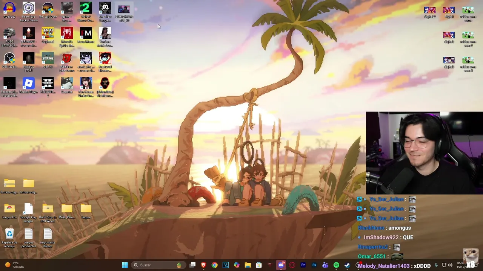Open the Juegos Friv folder
The height and width of the screenshot is (271, 483).
[x=9, y=212]
